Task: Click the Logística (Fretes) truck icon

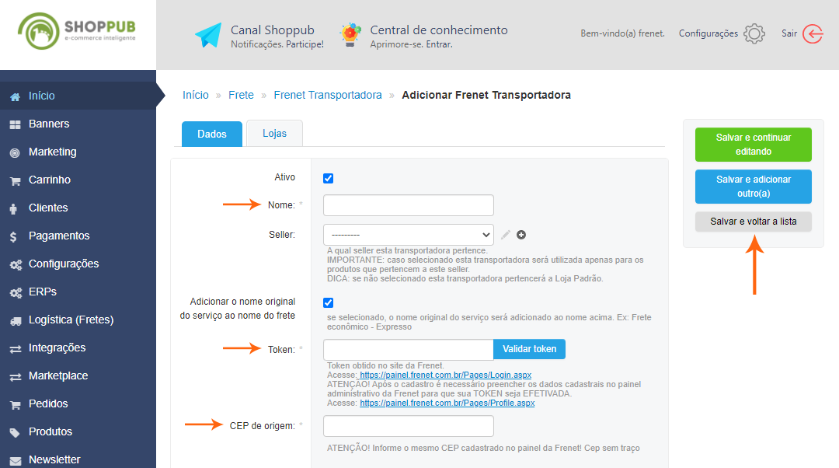Action: click(x=15, y=320)
